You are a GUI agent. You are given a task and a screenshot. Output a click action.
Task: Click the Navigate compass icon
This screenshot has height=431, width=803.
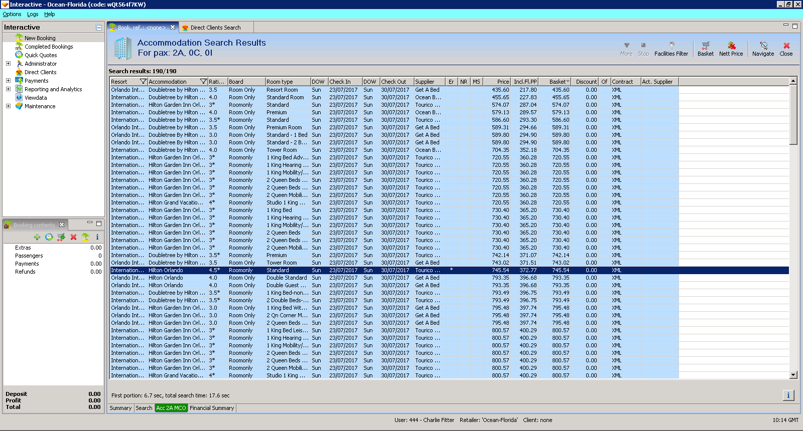coord(763,46)
